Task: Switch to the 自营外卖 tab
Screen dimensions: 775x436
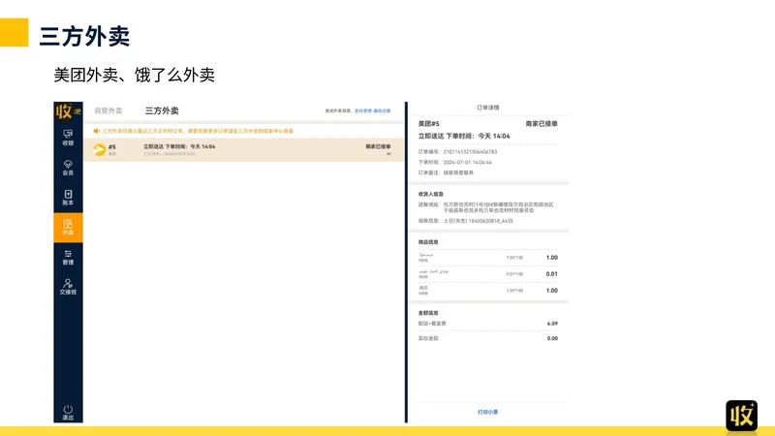Action: (108, 110)
